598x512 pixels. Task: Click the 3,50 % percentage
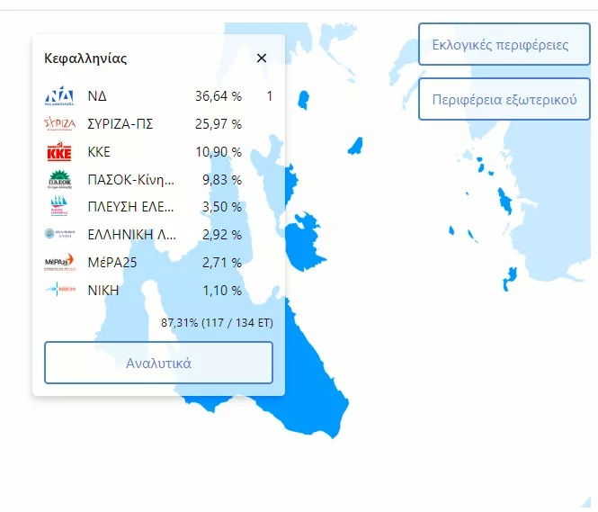point(222,207)
